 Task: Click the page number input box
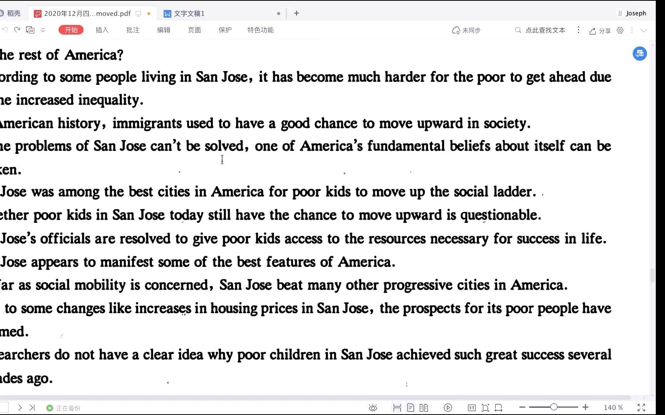coord(4,408)
